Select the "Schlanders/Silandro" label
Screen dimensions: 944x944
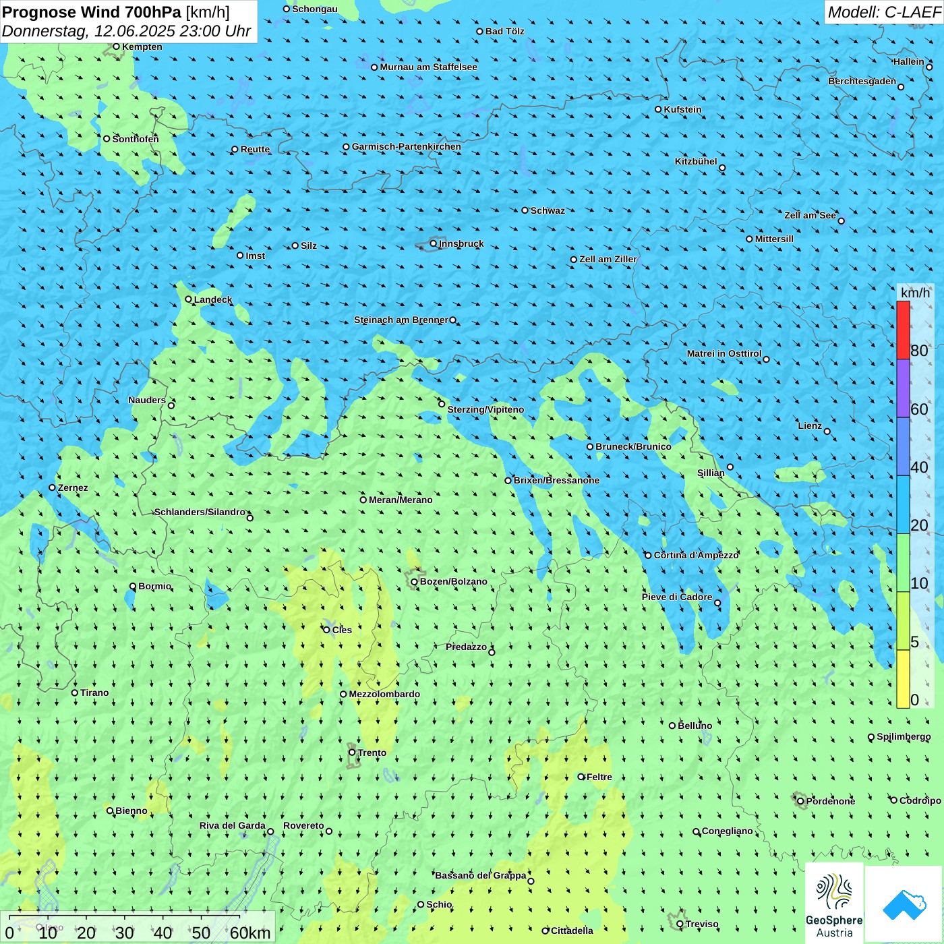point(200,512)
